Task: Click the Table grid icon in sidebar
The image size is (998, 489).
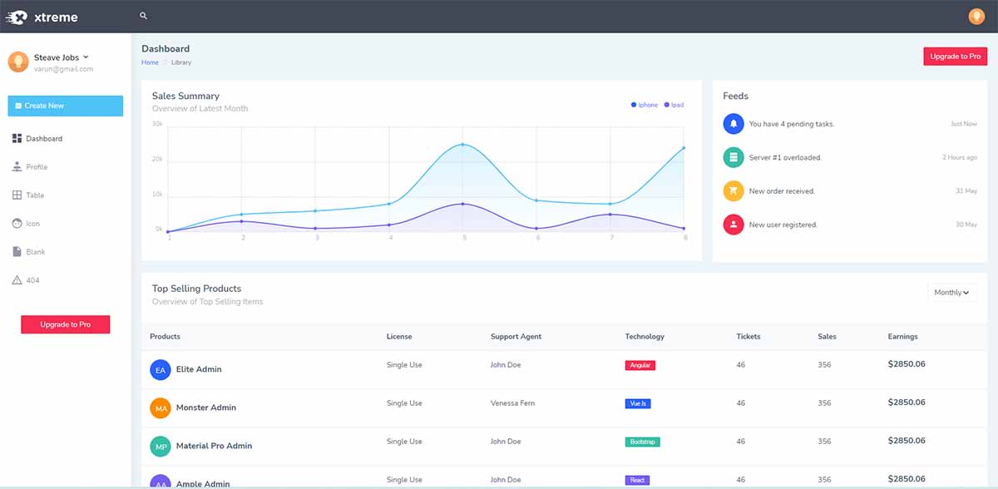Action: [17, 195]
